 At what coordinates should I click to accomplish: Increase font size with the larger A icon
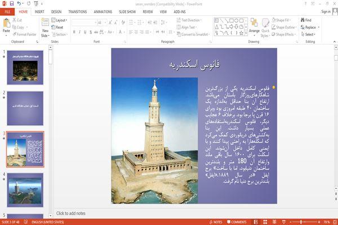tap(110, 23)
